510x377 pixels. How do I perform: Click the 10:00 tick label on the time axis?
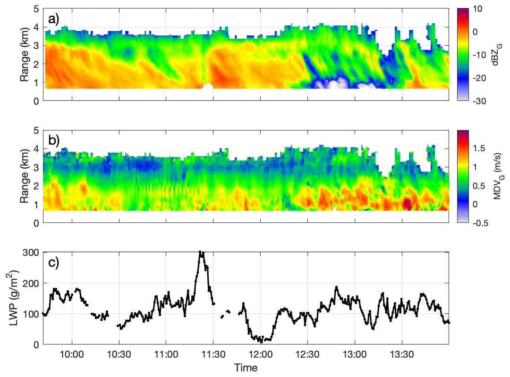[x=72, y=354]
